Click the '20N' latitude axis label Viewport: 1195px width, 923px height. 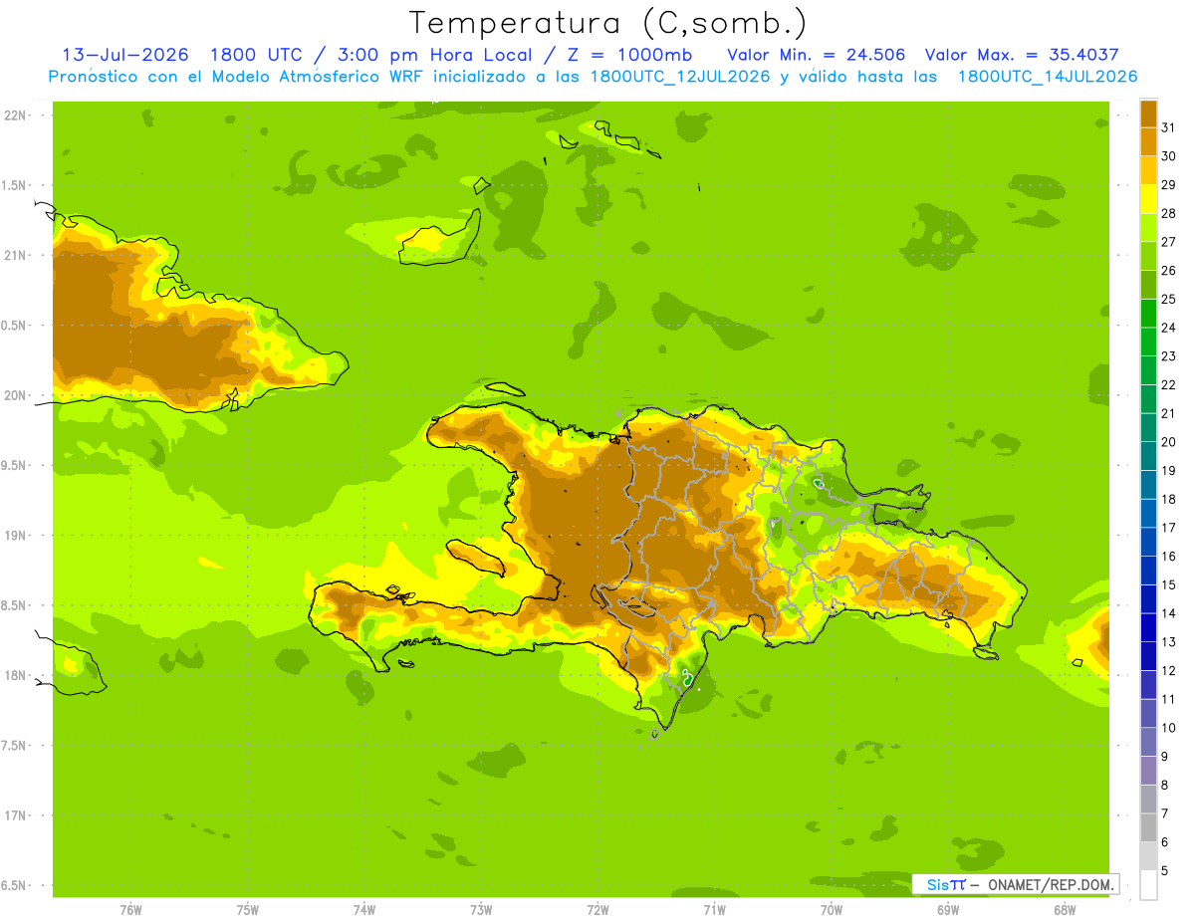(x=15, y=395)
